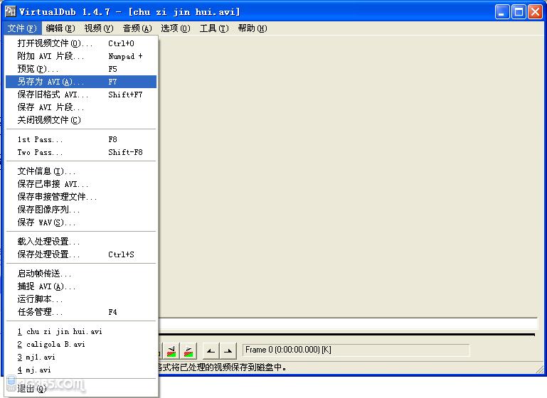
Task: Open 任务管理... menu entry
Action: tap(81, 312)
